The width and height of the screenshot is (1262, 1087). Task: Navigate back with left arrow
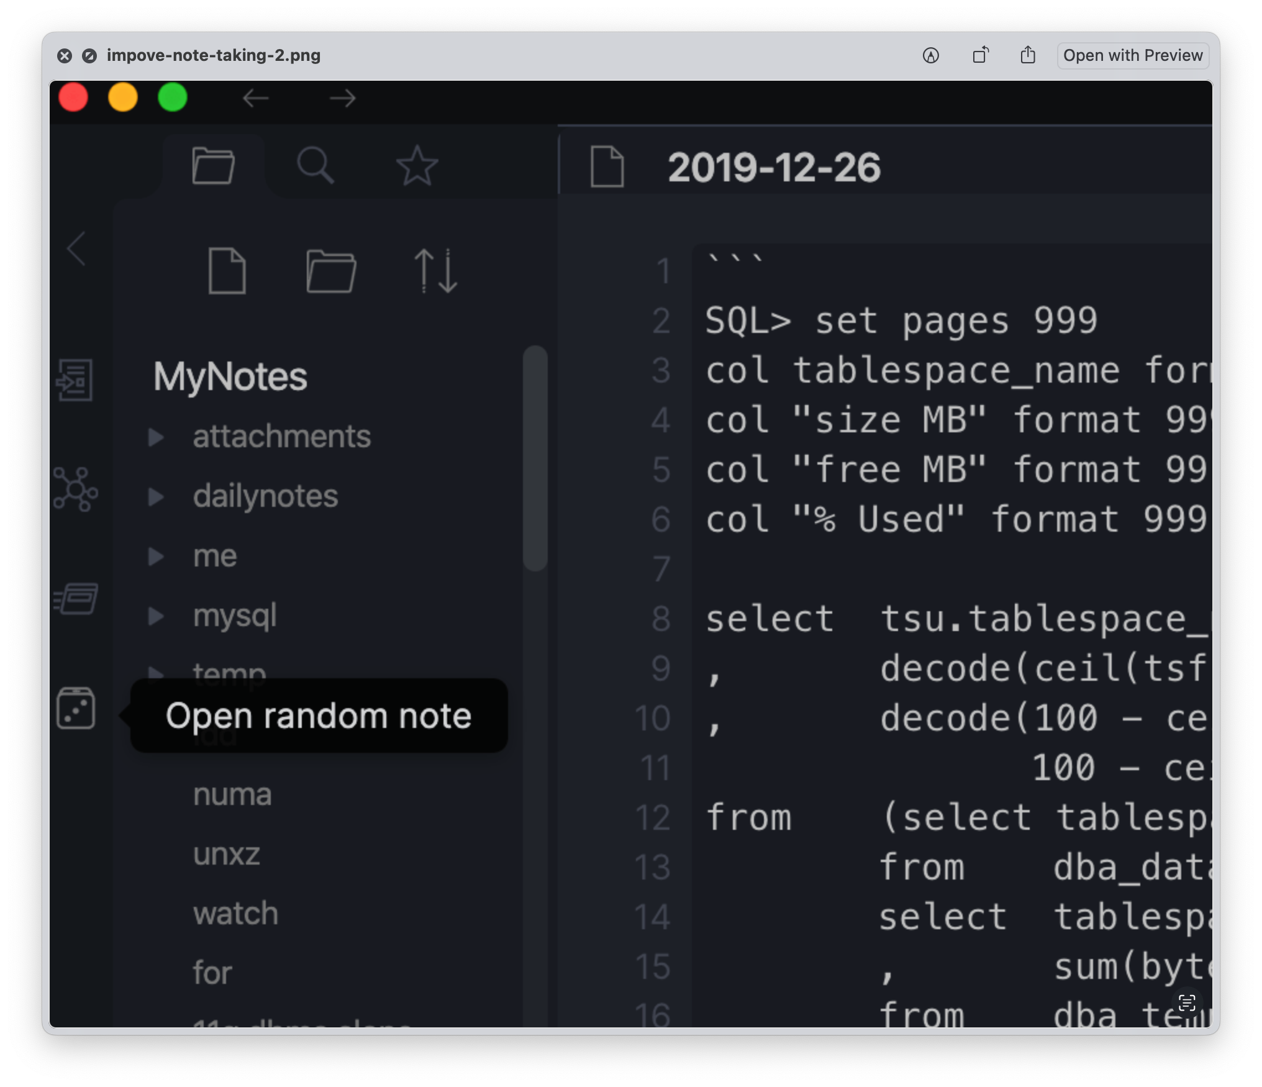click(255, 98)
